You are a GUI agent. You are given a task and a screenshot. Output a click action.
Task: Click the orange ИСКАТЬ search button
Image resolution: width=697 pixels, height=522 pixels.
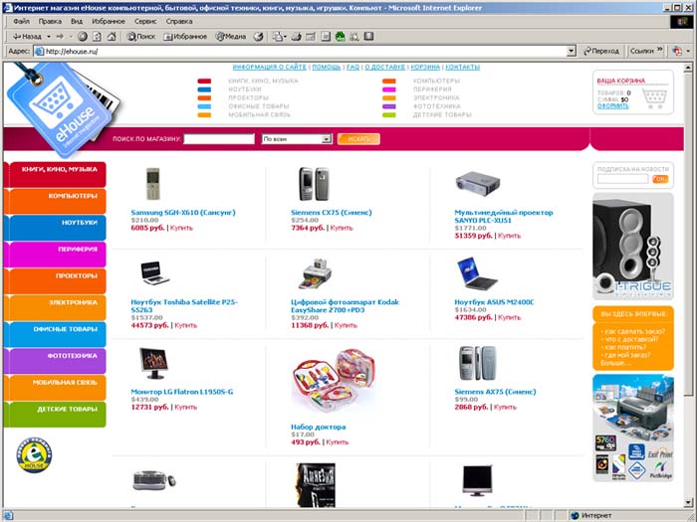358,139
